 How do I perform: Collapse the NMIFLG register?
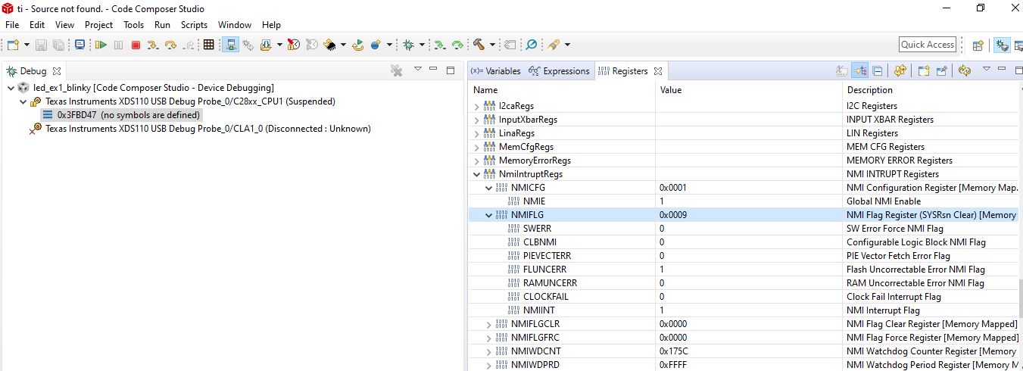[x=488, y=215]
